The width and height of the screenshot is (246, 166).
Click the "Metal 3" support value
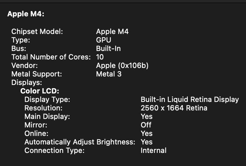[109, 74]
